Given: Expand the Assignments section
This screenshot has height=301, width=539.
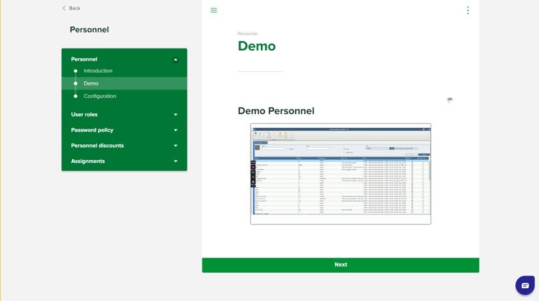Looking at the screenshot, I should tap(176, 162).
